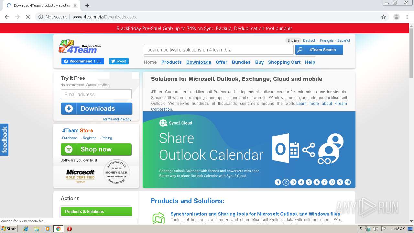The height and width of the screenshot is (233, 414).
Task: Stop page loading with the X icon
Action: coord(28,17)
